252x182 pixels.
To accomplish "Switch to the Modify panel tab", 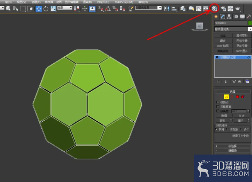I will coord(223,17).
